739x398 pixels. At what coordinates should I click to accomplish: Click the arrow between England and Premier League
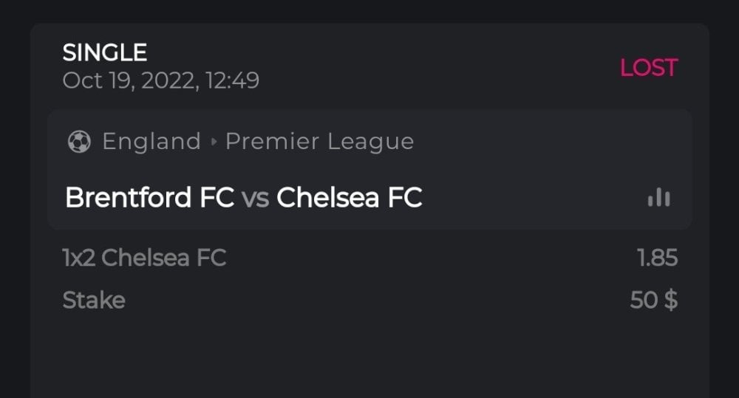coord(214,141)
